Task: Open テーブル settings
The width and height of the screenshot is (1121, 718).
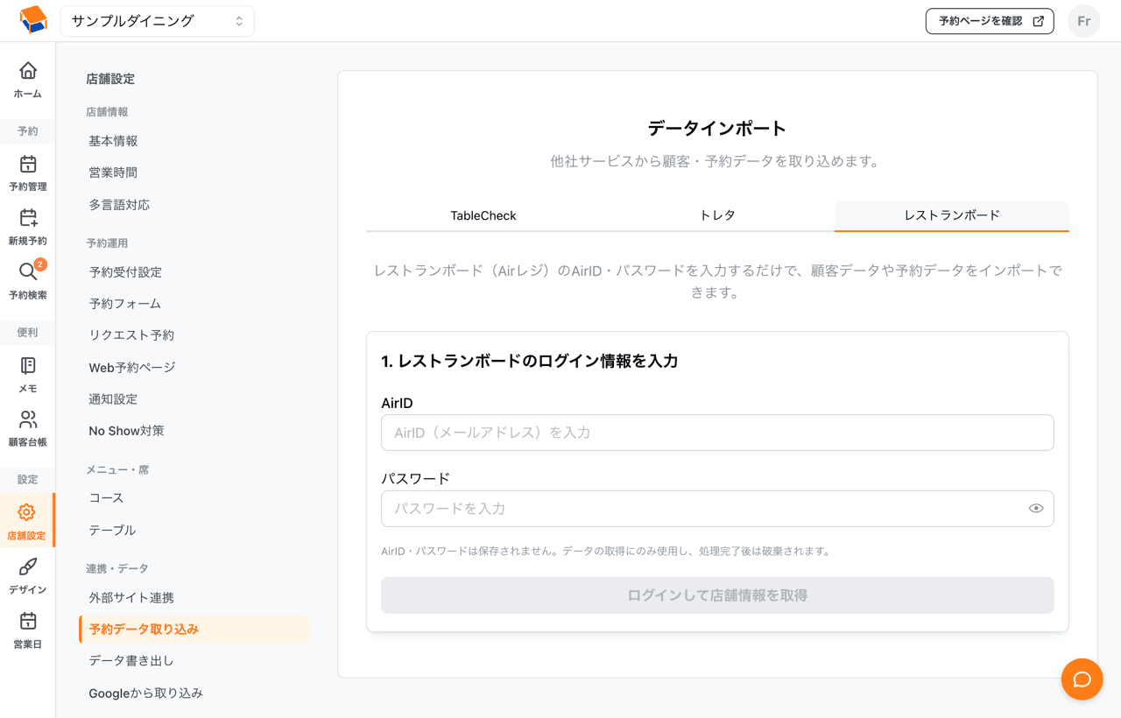Action: (112, 531)
